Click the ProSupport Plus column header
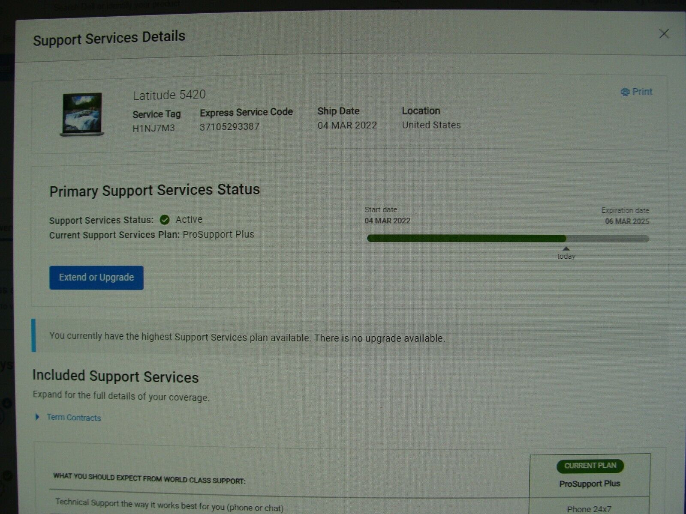The height and width of the screenshot is (514, 686). click(590, 484)
